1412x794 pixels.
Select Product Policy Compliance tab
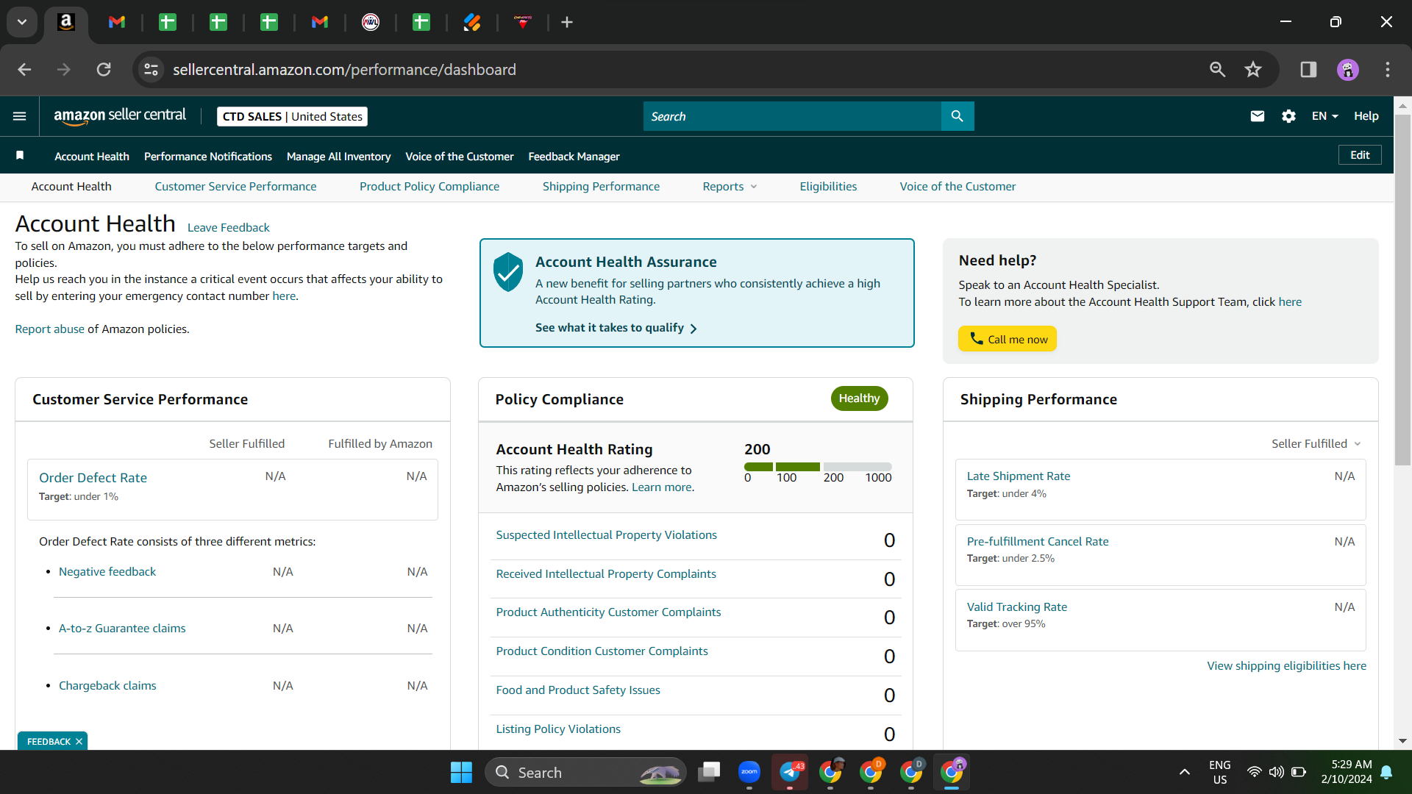pyautogui.click(x=429, y=187)
